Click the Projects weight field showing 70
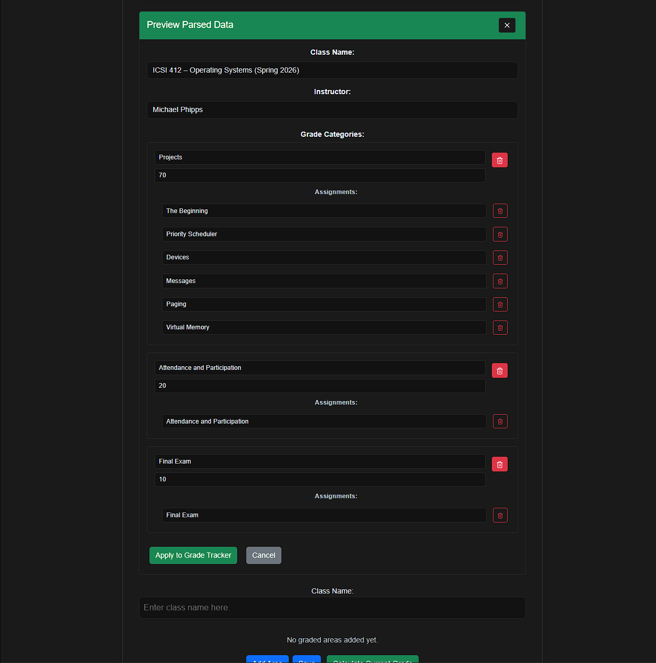This screenshot has width=656, height=663. 319,175
